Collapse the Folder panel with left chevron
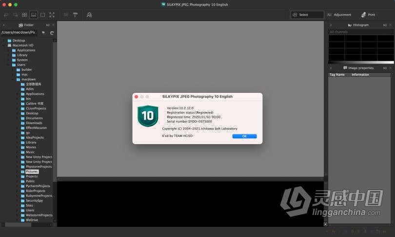Viewport: 395px width, 237px height. click(x=4, y=25)
